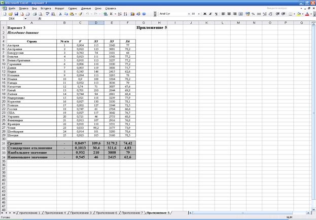Apply the Comma Style 000 icon

click(x=259, y=14)
